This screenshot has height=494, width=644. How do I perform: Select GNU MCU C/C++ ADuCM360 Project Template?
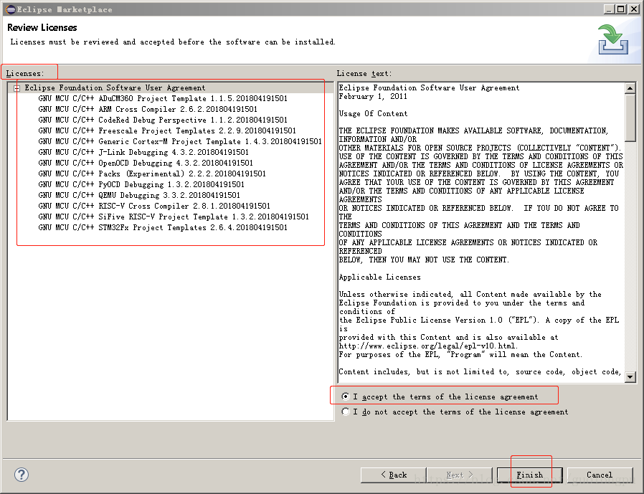point(163,98)
